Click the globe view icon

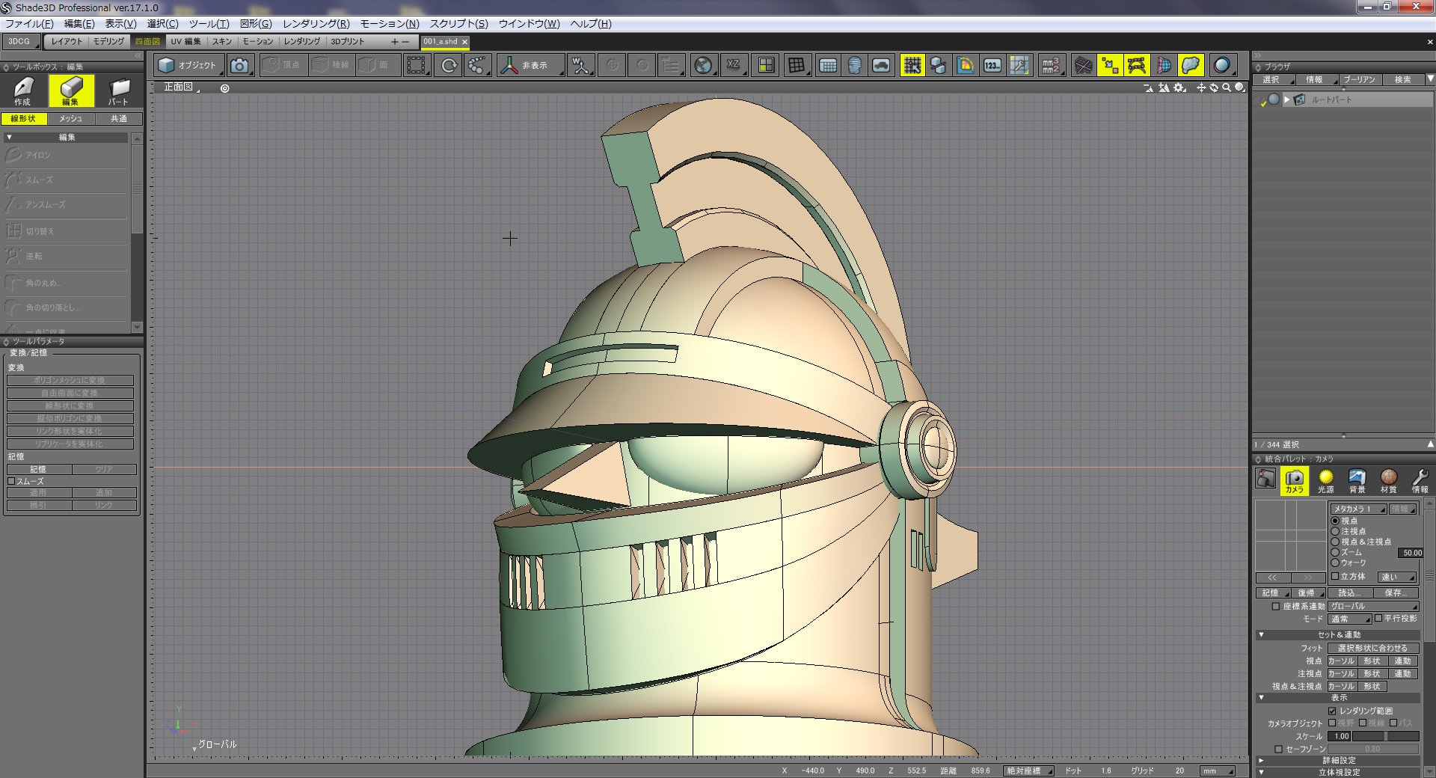pyautogui.click(x=703, y=66)
